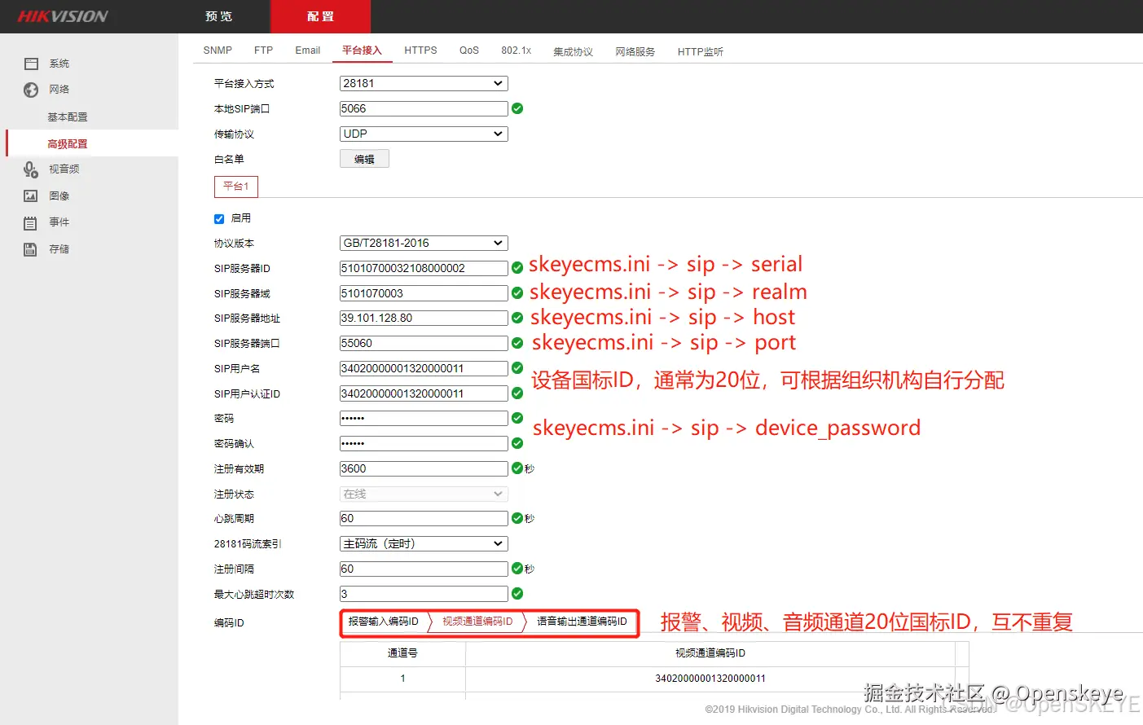Screen dimensions: 1143x725
Task: Click the 注册有效期 3600 field
Action: pos(424,468)
